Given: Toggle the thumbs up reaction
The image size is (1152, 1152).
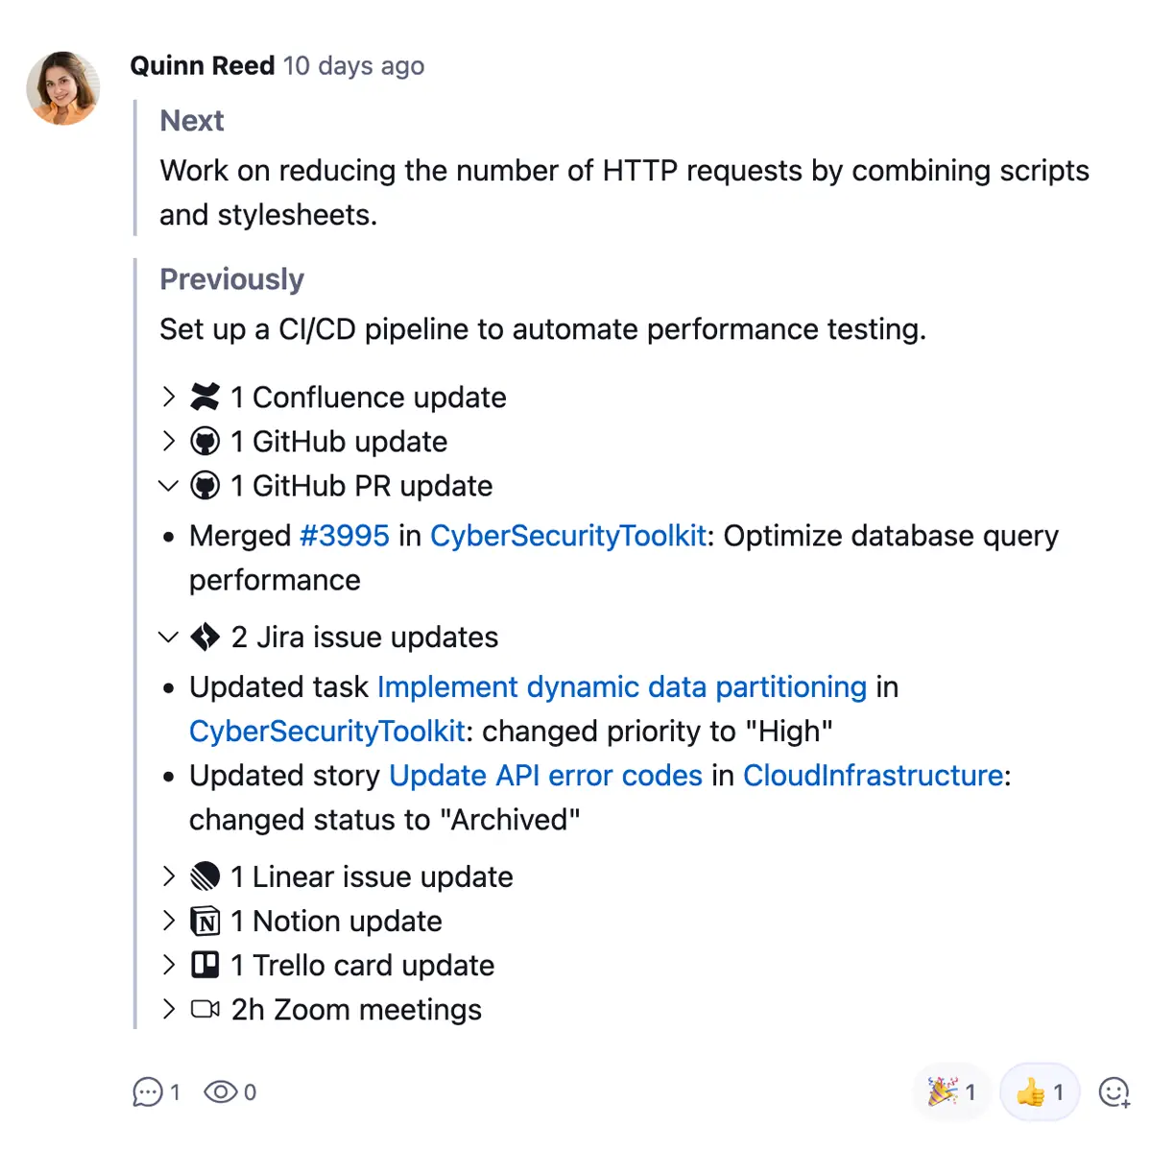Looking at the screenshot, I should pyautogui.click(x=1040, y=1092).
